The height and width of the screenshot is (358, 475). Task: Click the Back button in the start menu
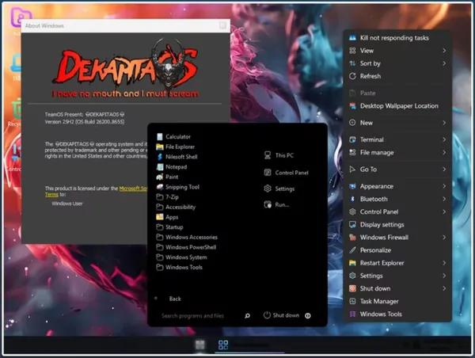point(175,299)
